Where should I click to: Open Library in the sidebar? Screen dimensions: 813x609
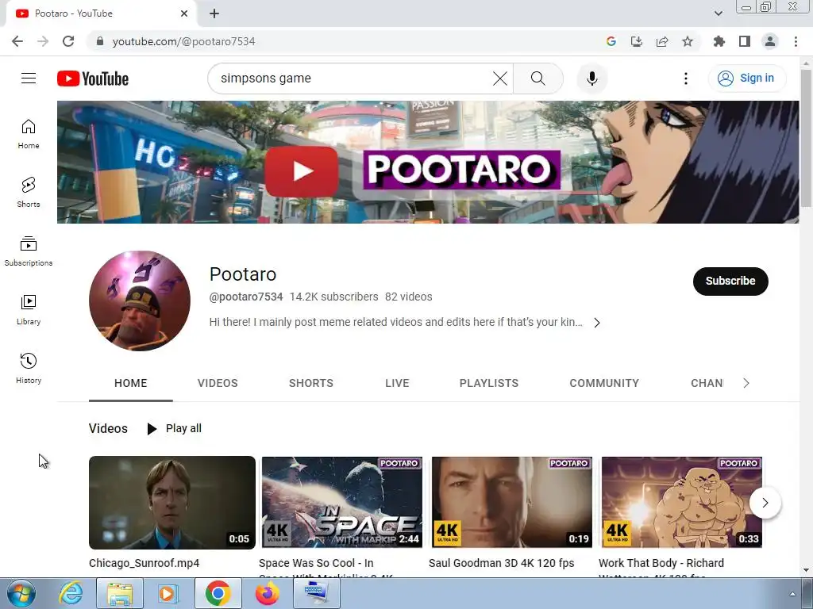tap(29, 310)
